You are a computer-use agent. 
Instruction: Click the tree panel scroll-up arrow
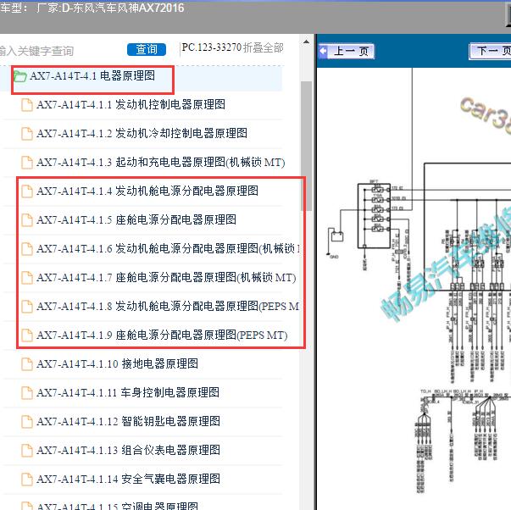[306, 42]
